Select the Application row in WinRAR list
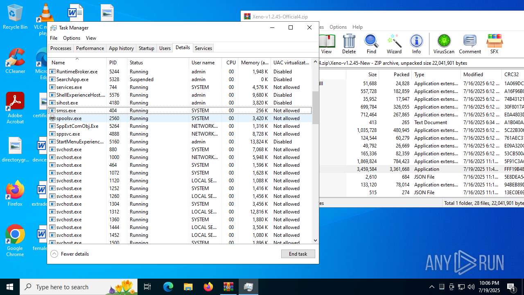524x295 pixels. (x=422, y=169)
